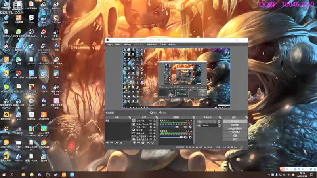Pop out the 转场特效 dock panel
The width and height of the screenshot is (317, 178).
[220, 117]
